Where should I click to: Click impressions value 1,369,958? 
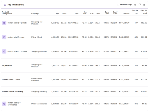(x=55, y=104)
